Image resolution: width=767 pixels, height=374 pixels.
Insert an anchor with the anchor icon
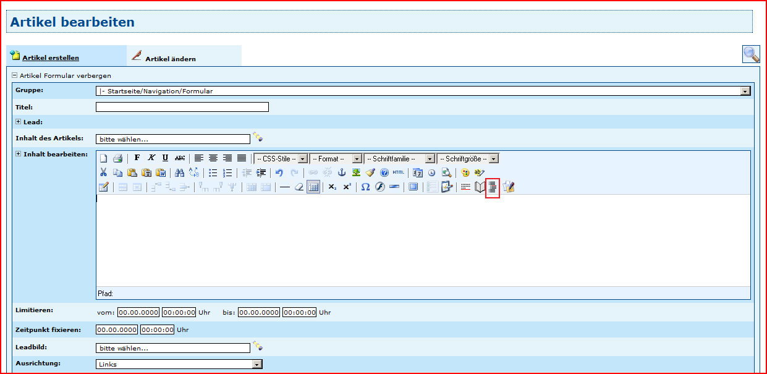[x=341, y=172]
